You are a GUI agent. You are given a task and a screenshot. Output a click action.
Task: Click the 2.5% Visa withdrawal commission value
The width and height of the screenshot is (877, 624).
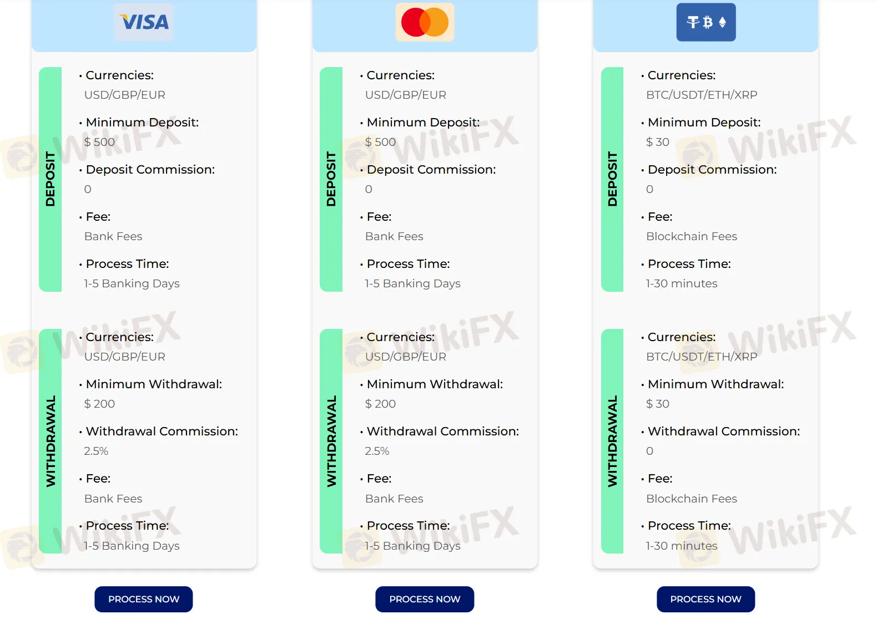96,451
